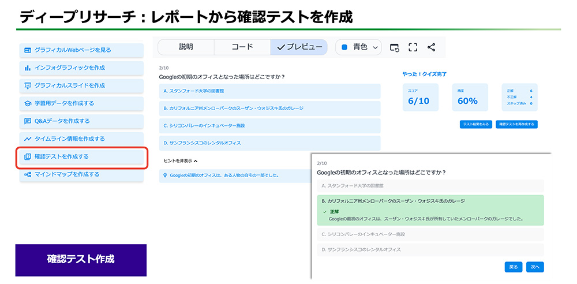Select the プレビュー tab
This screenshot has width=577, height=284.
pyautogui.click(x=299, y=47)
